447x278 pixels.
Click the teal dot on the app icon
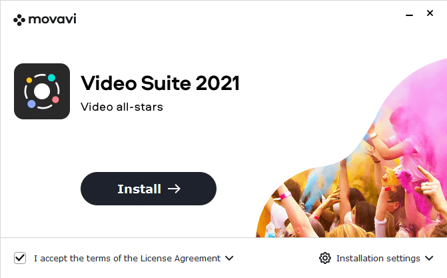click(x=51, y=77)
